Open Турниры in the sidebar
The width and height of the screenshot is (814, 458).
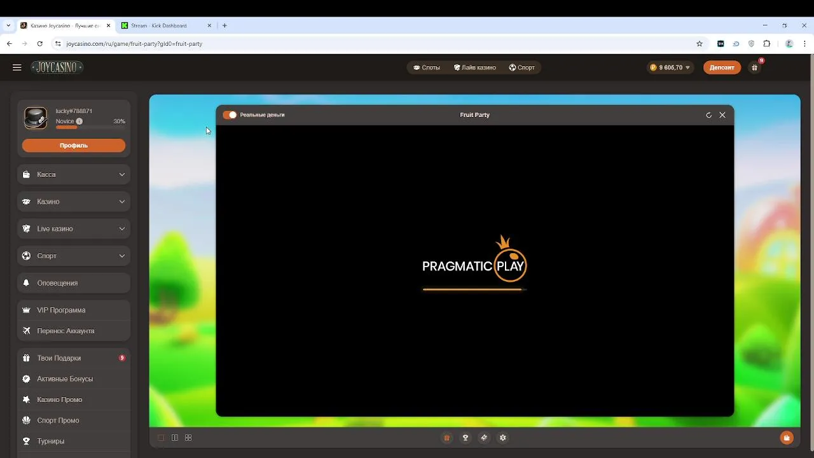point(74,441)
